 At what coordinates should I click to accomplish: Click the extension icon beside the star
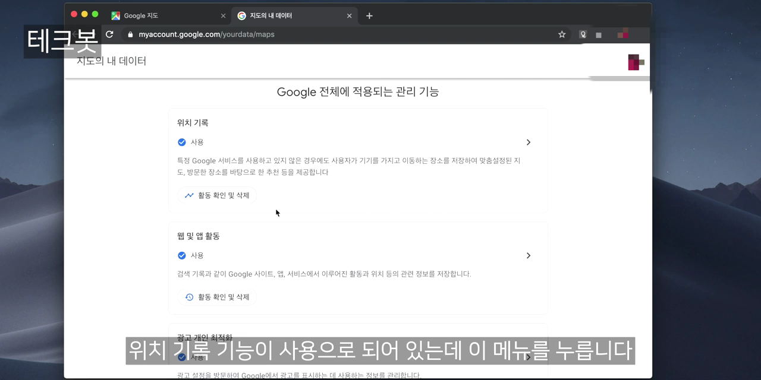pyautogui.click(x=583, y=34)
